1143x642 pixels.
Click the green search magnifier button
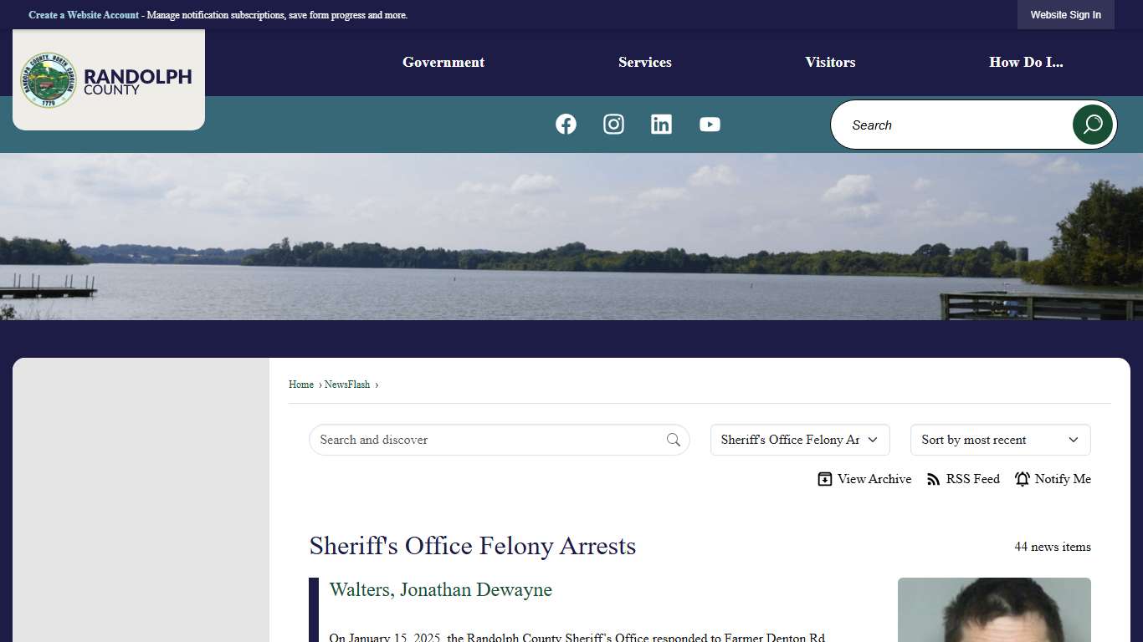(x=1092, y=125)
